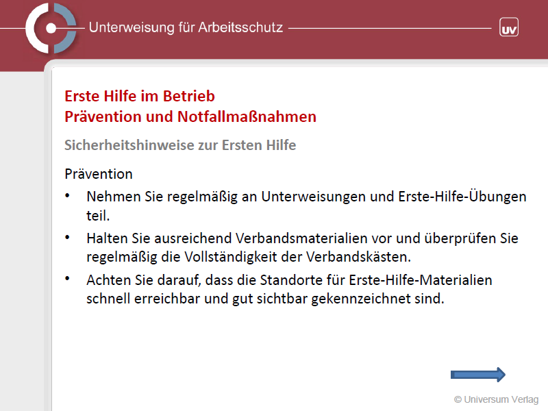Image resolution: width=548 pixels, height=411 pixels.
Task: Click the heading 'Erste Hilfe im Betrieb'
Action: [x=140, y=96]
